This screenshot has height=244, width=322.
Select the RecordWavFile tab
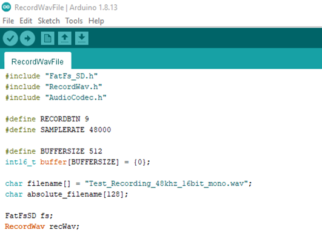click(x=38, y=61)
